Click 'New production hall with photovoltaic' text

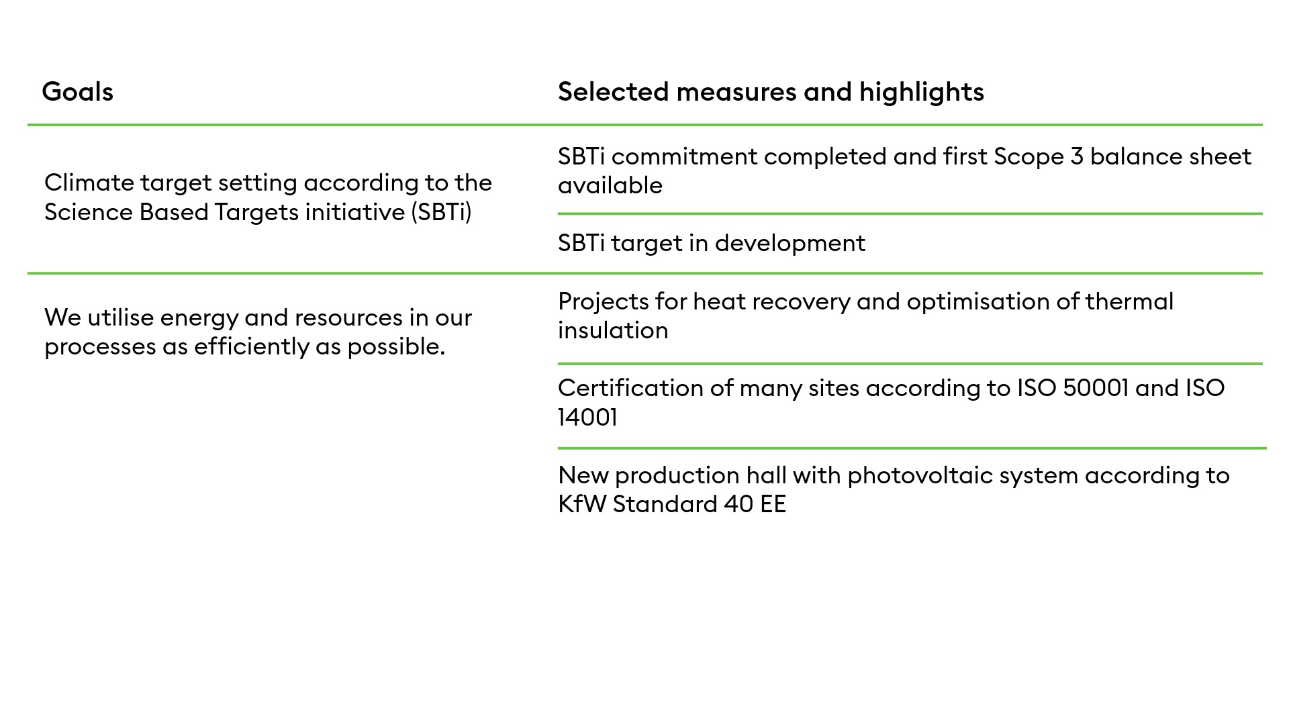click(x=893, y=475)
